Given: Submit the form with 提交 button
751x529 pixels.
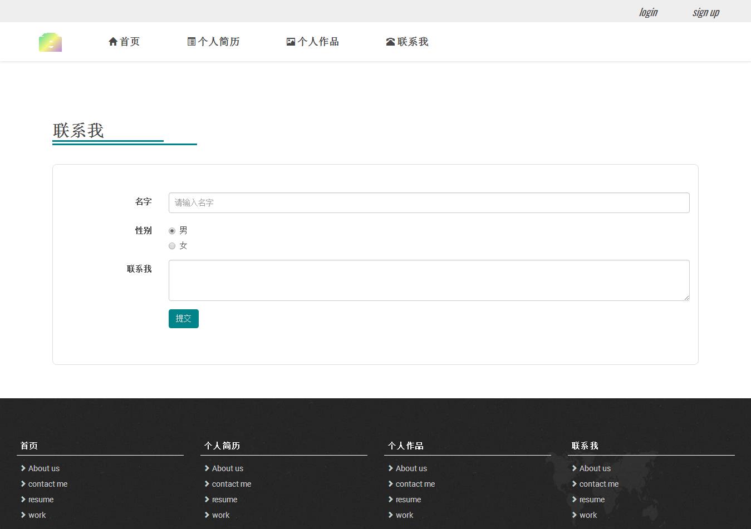Looking at the screenshot, I should [x=184, y=319].
